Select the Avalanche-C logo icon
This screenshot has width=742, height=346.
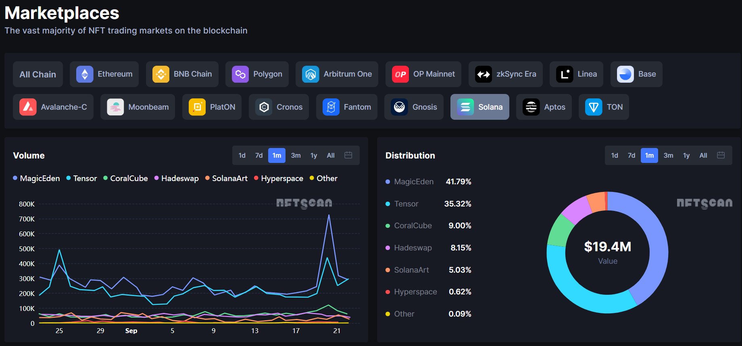point(28,107)
